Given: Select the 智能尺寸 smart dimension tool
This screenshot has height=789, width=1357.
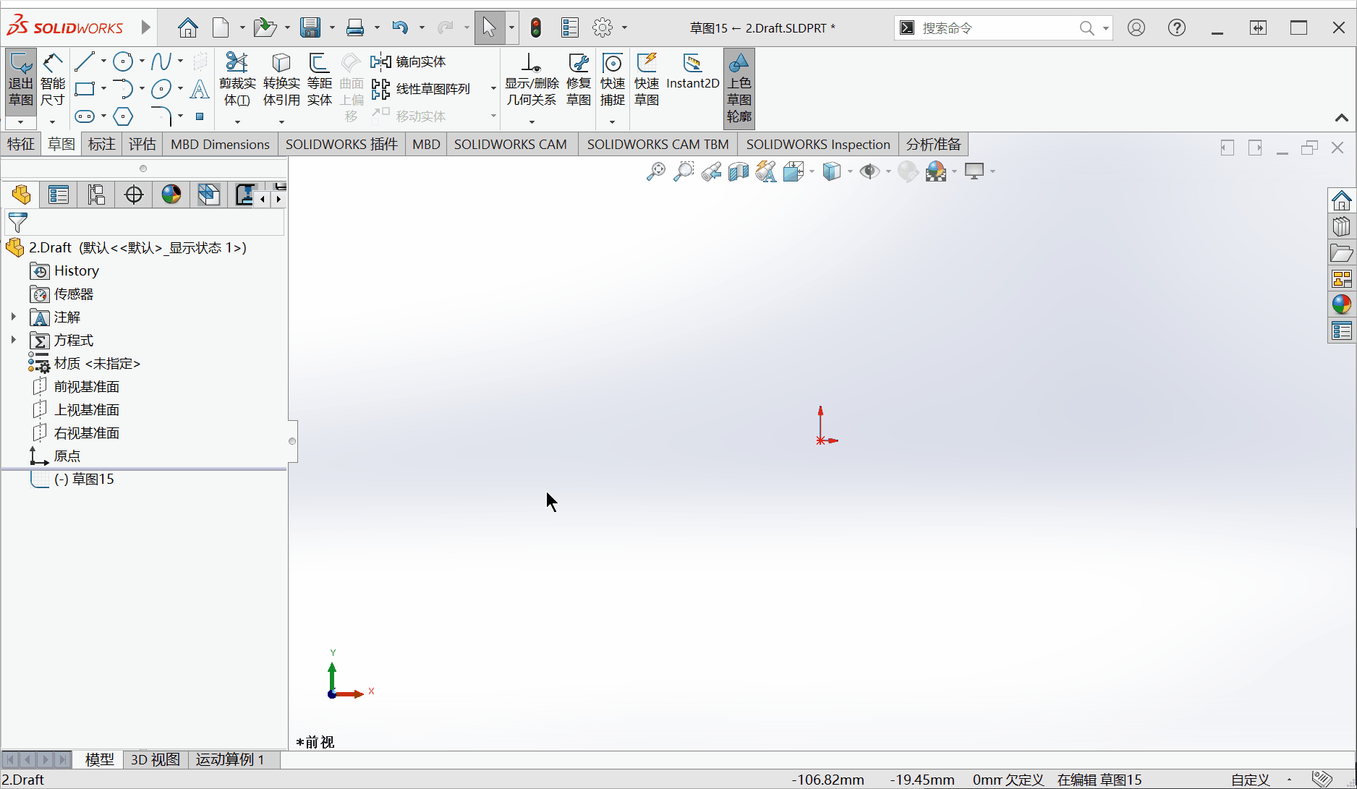Looking at the screenshot, I should 53,81.
